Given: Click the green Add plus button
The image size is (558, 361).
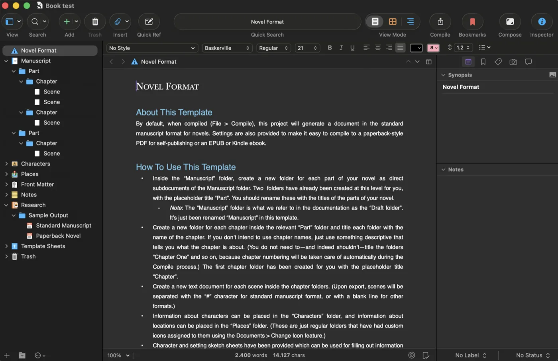Looking at the screenshot, I should click(x=67, y=21).
